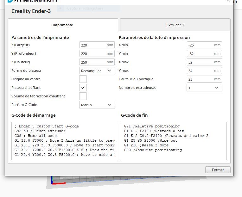This screenshot has width=242, height=197.
Task: Edit the Y min field
Action: (x=204, y=54)
